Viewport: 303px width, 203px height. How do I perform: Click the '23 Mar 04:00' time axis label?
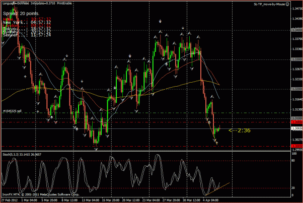(151, 200)
